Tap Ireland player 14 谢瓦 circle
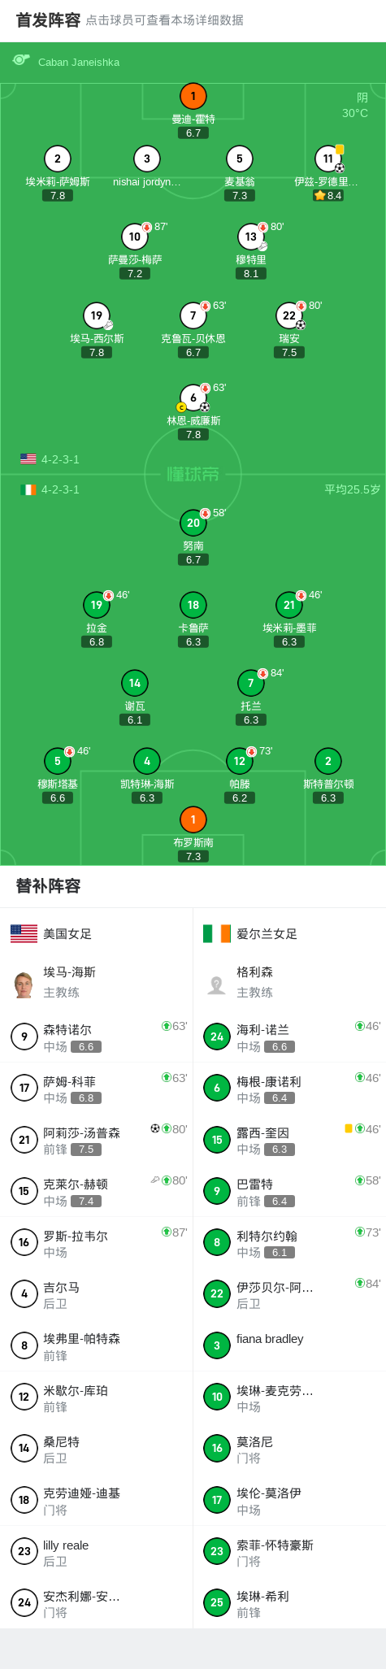The width and height of the screenshot is (386, 1669). pos(135,683)
